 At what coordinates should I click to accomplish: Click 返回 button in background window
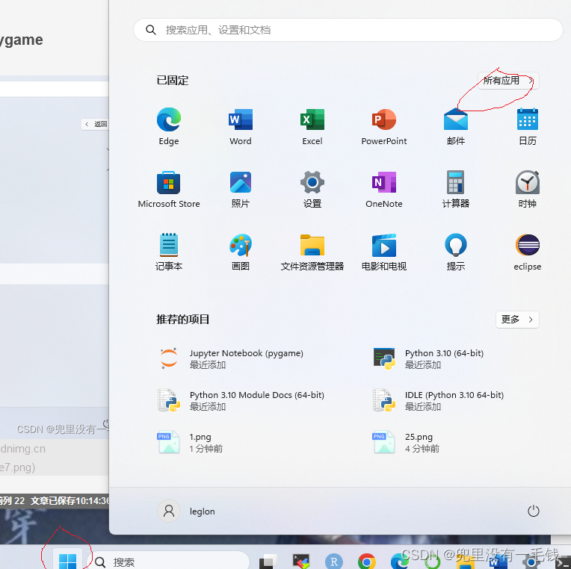(95, 124)
